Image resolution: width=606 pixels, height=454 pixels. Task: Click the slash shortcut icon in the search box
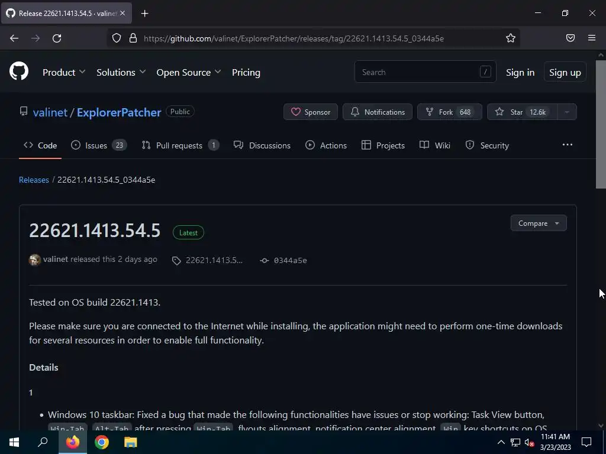point(485,72)
